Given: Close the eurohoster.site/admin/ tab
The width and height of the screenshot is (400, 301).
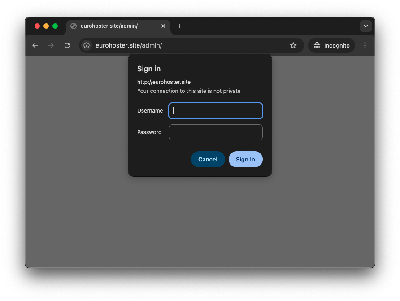Looking at the screenshot, I should (163, 26).
